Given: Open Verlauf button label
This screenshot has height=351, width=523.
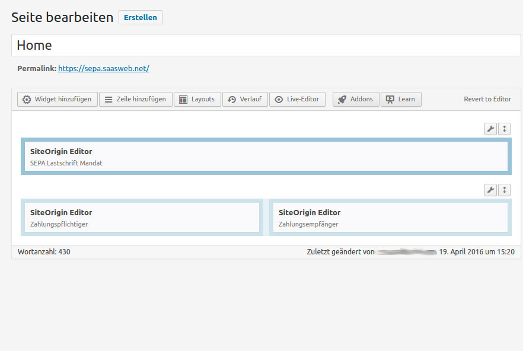Looking at the screenshot, I should (x=251, y=99).
